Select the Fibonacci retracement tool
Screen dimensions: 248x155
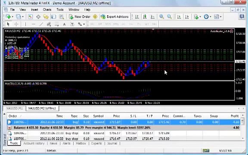pyautogui.click(x=57, y=24)
